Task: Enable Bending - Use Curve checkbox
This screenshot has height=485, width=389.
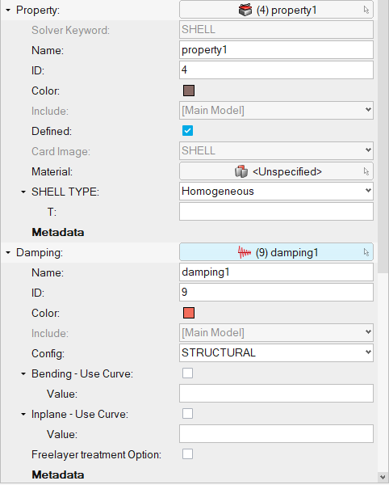Action: [x=188, y=373]
